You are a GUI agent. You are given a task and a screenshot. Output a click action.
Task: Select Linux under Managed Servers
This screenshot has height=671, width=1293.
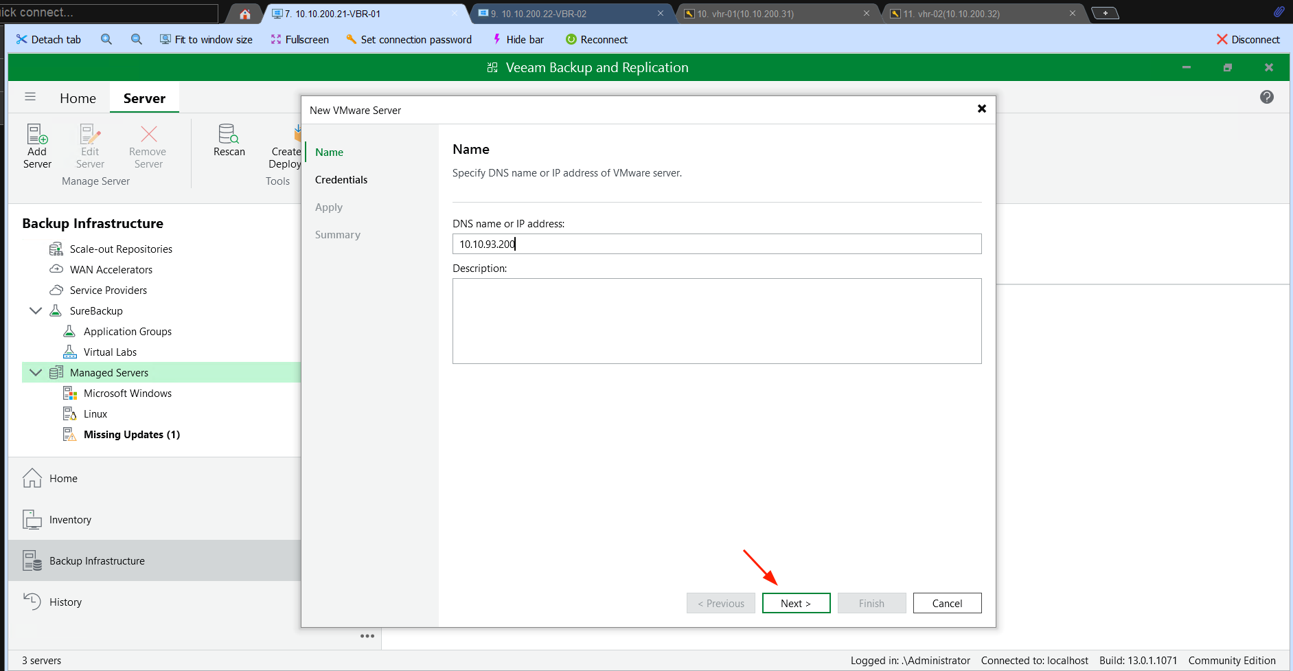(95, 413)
